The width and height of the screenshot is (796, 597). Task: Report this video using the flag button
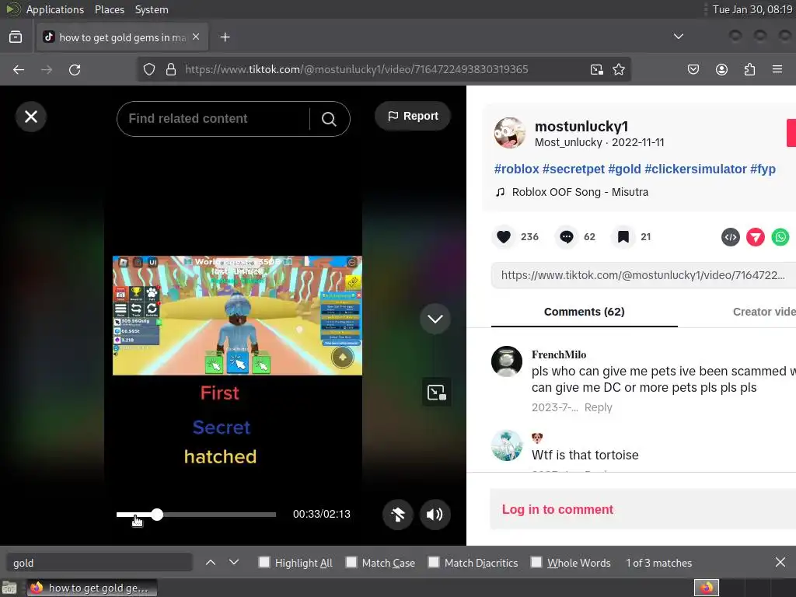click(413, 117)
